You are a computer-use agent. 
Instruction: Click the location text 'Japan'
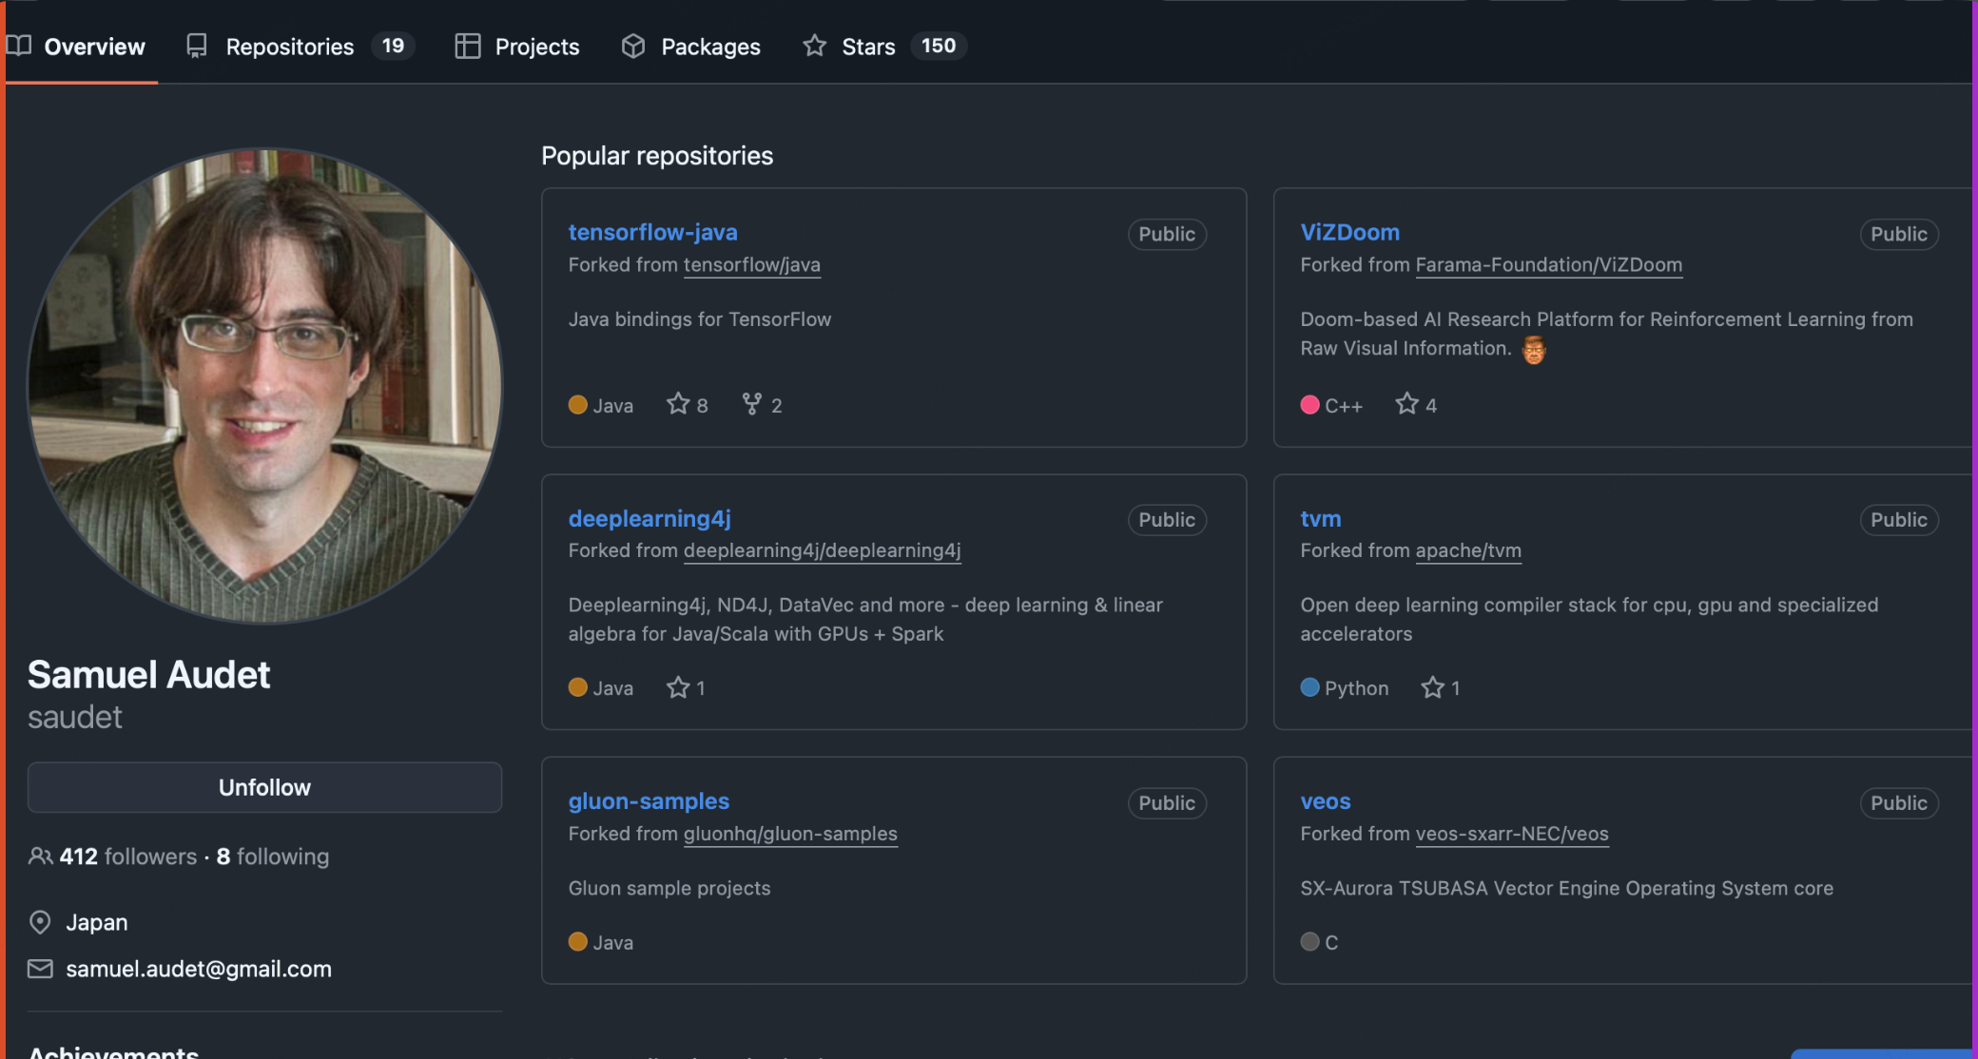97,922
